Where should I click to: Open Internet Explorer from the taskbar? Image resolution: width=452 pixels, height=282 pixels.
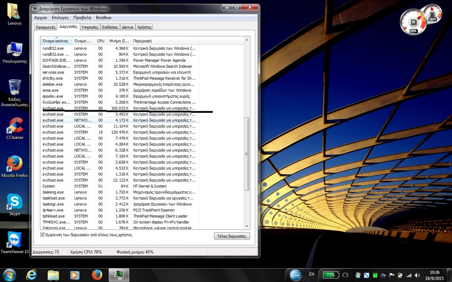click(x=31, y=275)
